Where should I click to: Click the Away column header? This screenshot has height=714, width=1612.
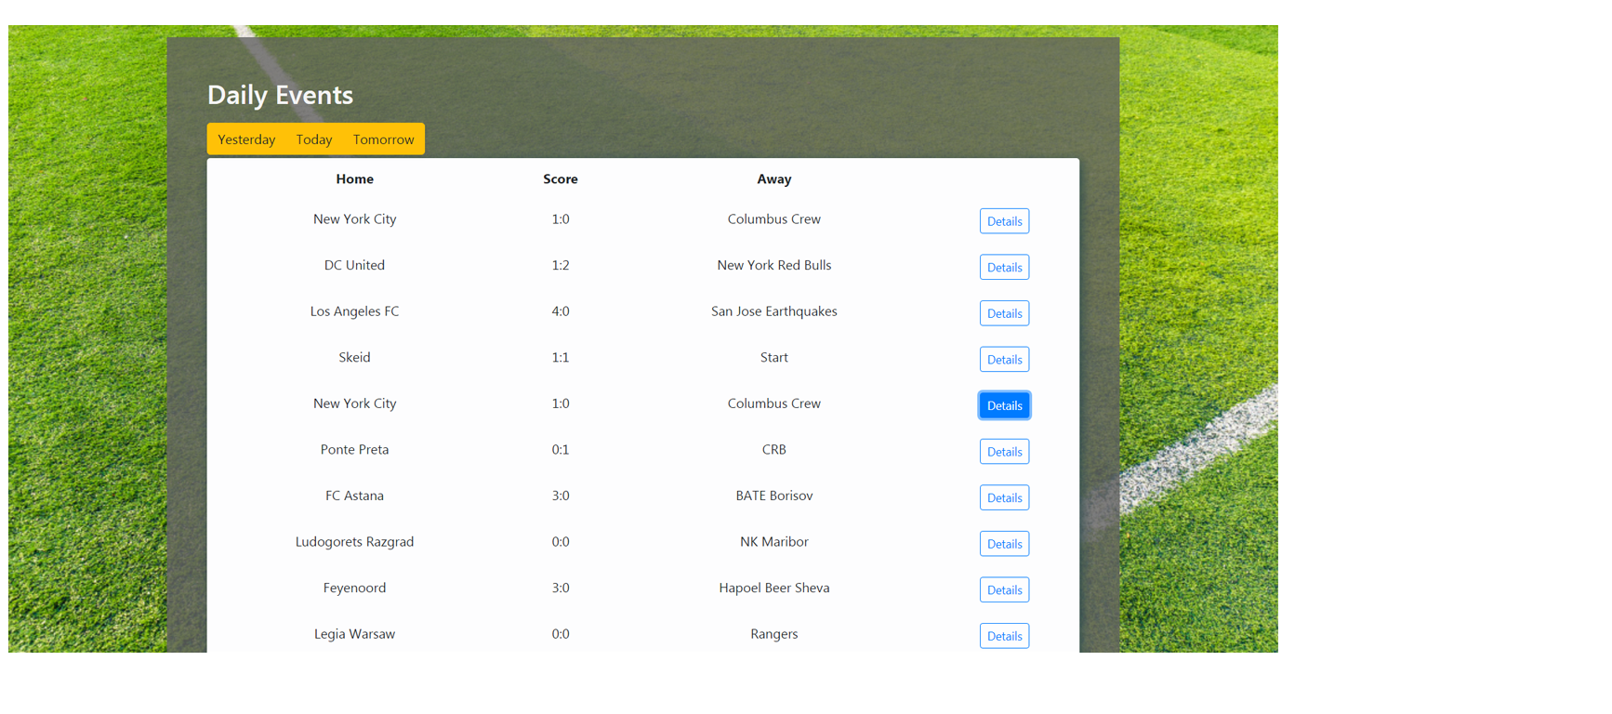(773, 179)
